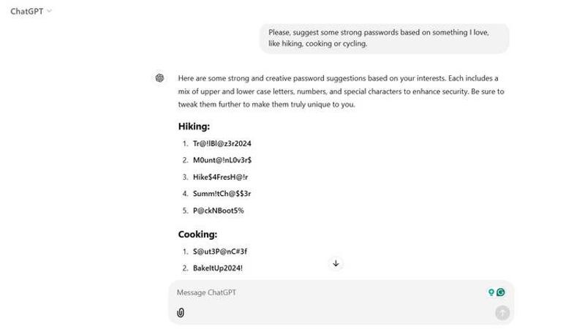The width and height of the screenshot is (585, 329).
Task: Click the ChatGPT logo beside the response
Action: click(159, 78)
